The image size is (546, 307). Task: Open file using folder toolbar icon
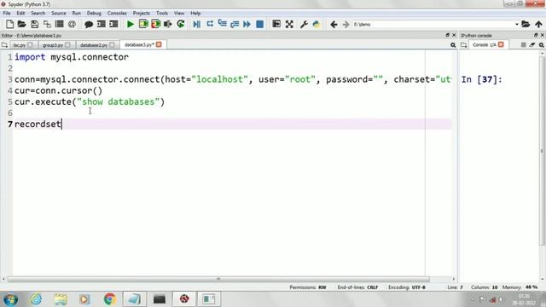(21, 24)
